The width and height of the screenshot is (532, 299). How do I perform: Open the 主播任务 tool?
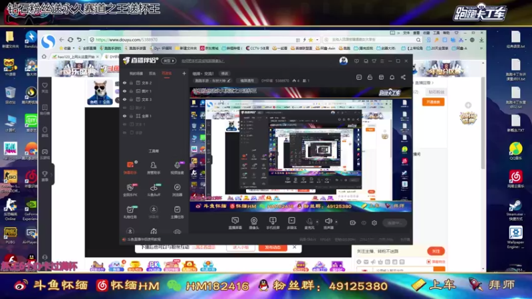177,212
